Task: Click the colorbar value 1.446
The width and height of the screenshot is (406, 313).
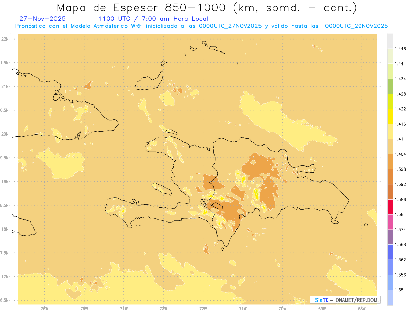Action: (401, 49)
